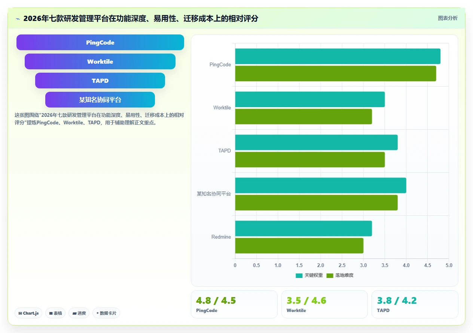Click the 某知名协同平台 axis label
Viewport: 473px width, 333px height.
tap(214, 194)
